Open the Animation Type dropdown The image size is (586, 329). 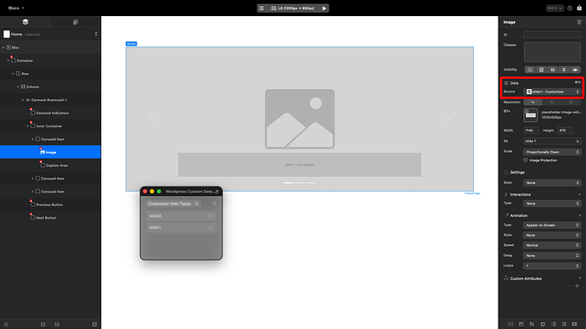point(552,225)
